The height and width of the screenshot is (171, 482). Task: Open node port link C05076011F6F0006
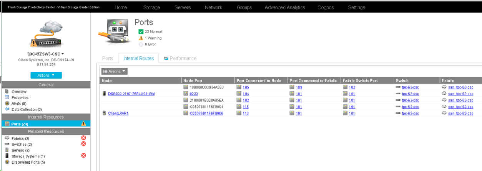206,113
